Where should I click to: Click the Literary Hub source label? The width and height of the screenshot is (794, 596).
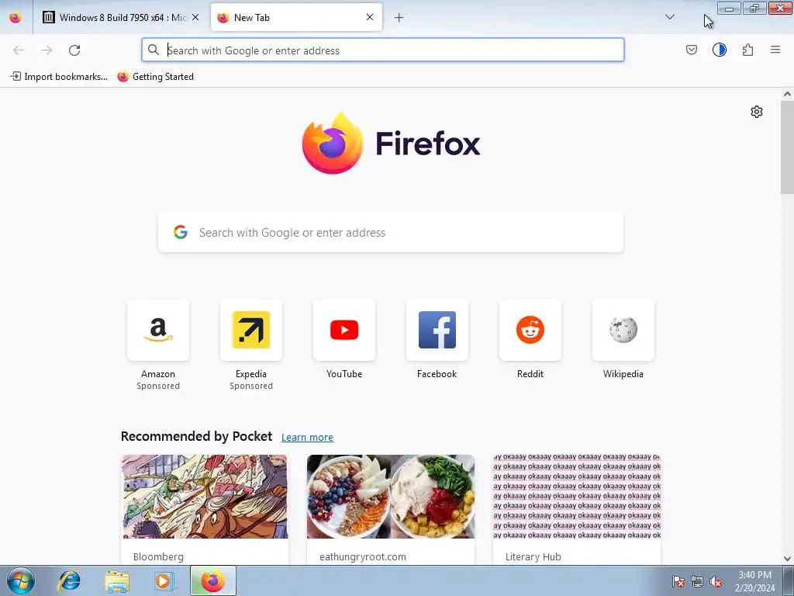tap(533, 557)
